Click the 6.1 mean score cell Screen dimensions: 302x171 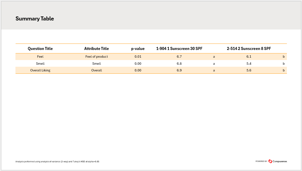tap(249, 57)
